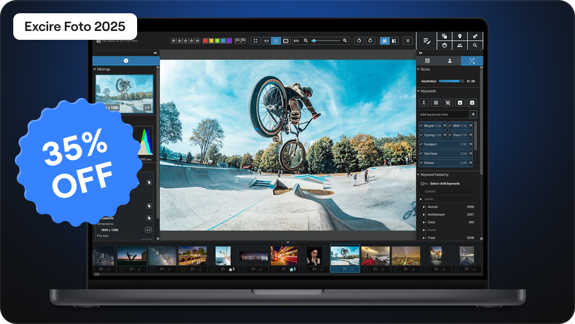The image size is (575, 324).
Task: Collapse the Score section
Action: [x=419, y=69]
